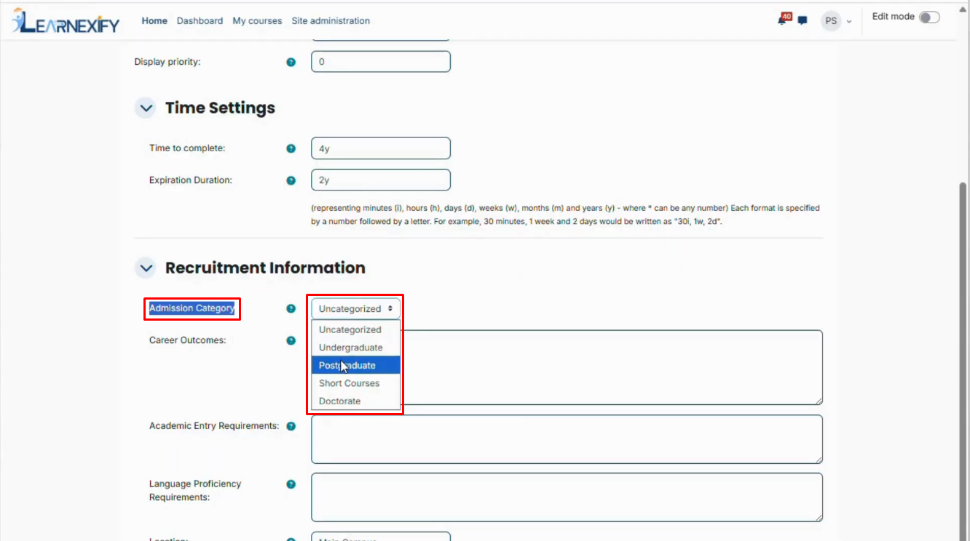The height and width of the screenshot is (541, 970).
Task: Open help for Expiration Duration
Action: 291,180
